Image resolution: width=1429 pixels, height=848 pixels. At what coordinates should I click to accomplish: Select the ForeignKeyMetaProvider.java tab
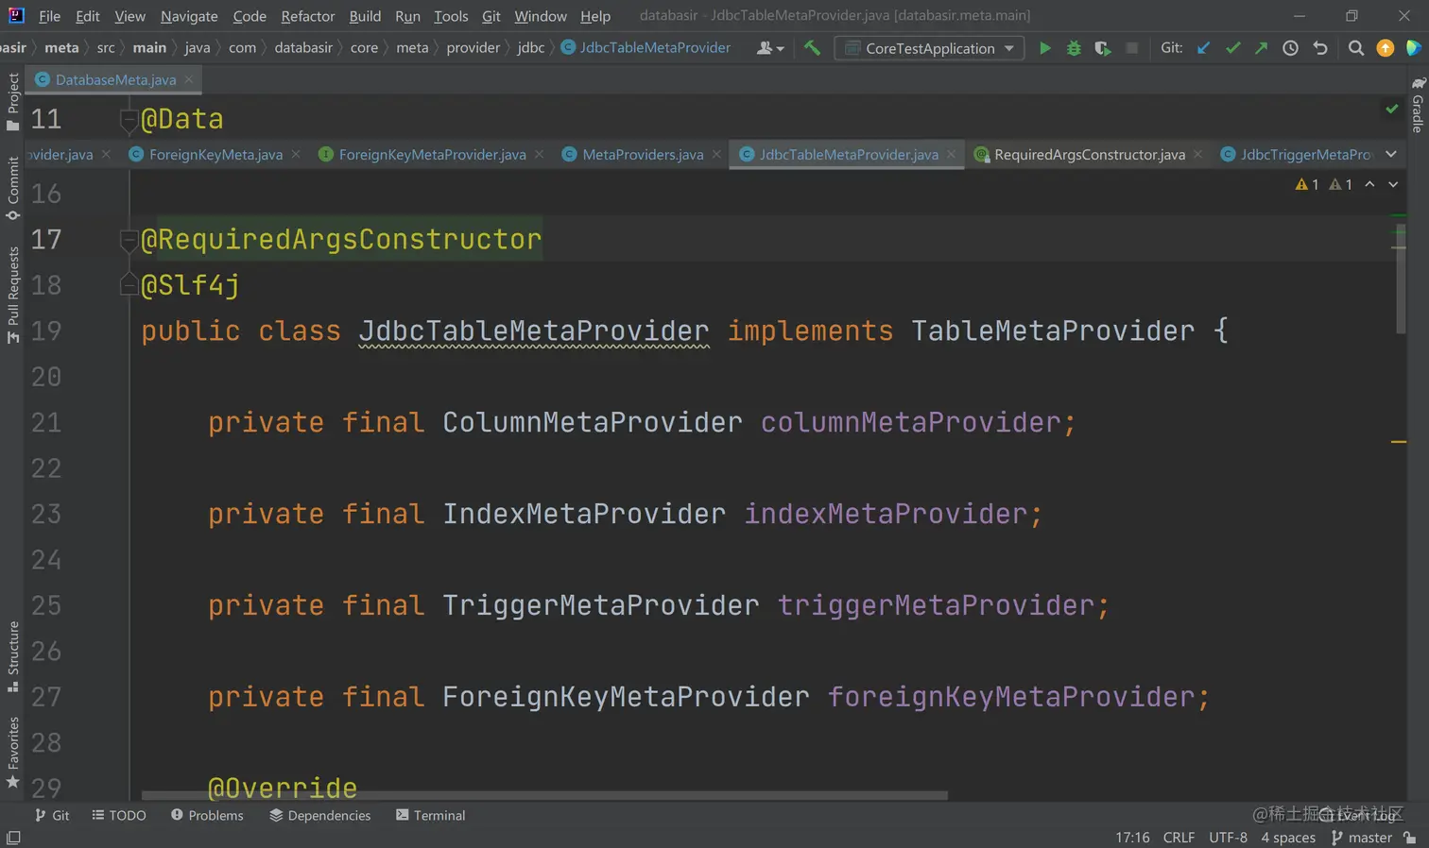coord(432,155)
